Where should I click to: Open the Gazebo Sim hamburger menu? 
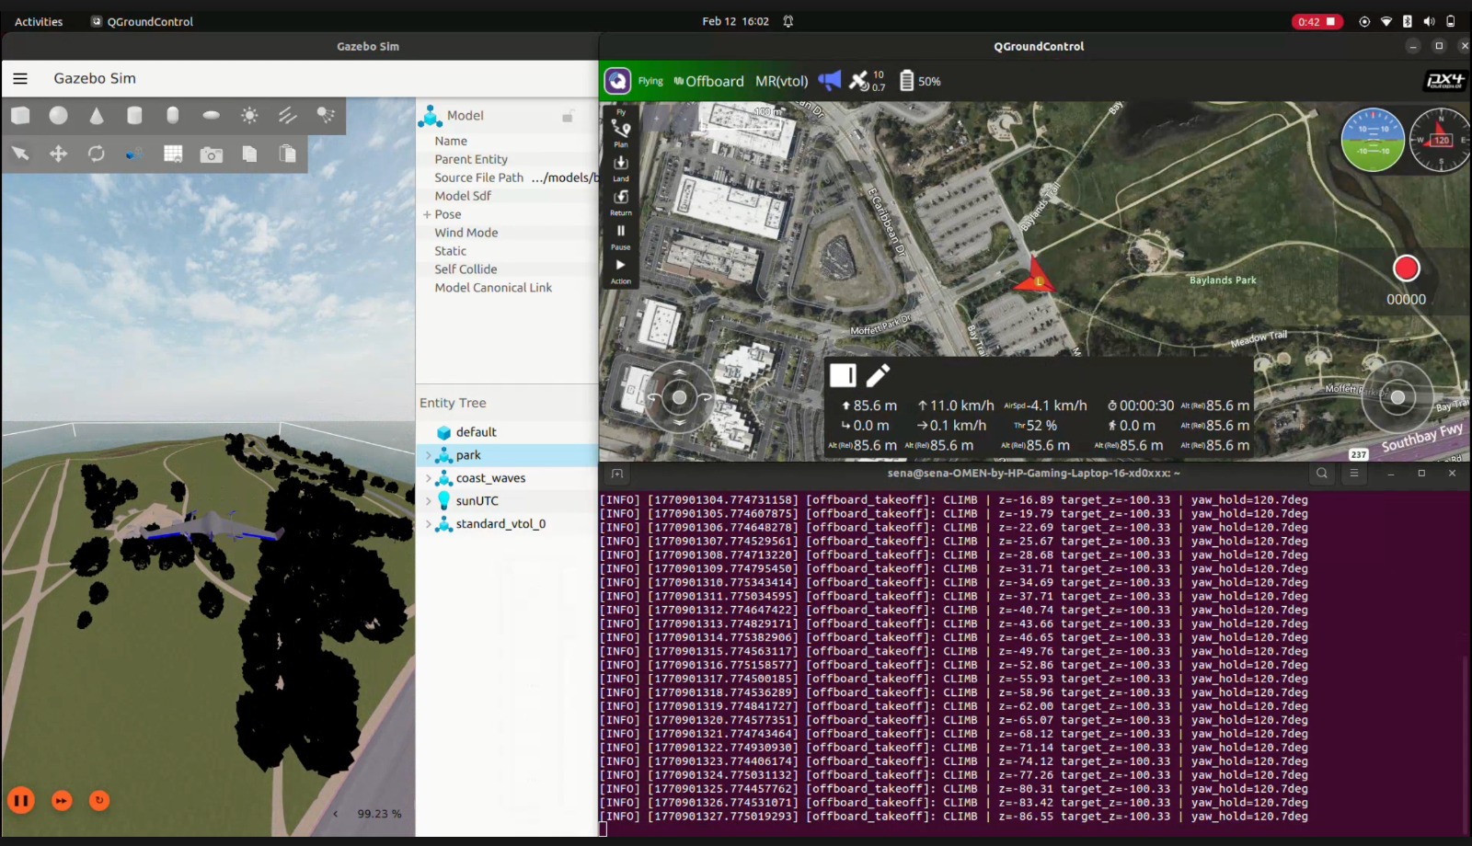[20, 78]
